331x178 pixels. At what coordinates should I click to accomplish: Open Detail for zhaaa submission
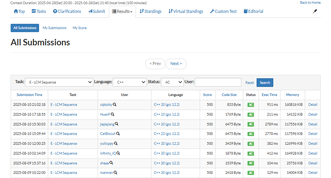tap(313, 163)
